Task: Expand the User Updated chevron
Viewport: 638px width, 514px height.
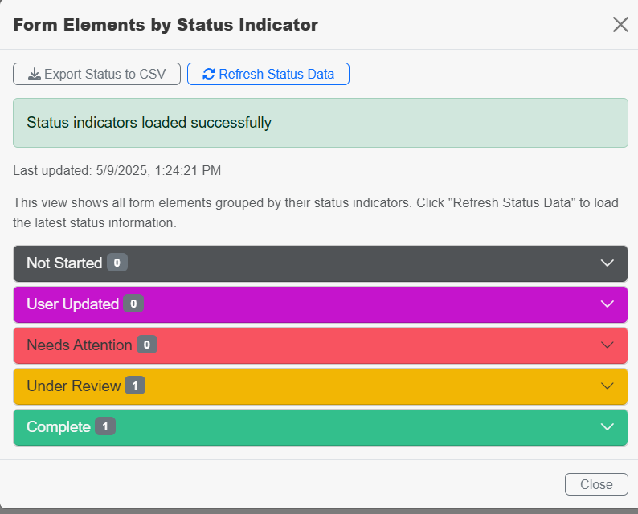Action: pos(607,304)
